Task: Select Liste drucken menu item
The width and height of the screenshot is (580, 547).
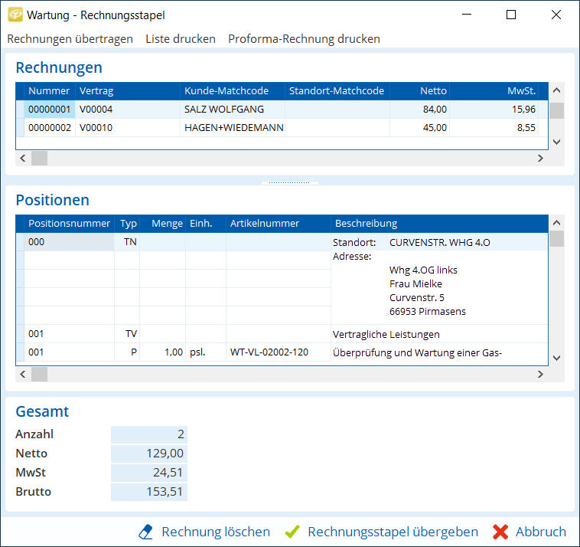Action: click(181, 38)
